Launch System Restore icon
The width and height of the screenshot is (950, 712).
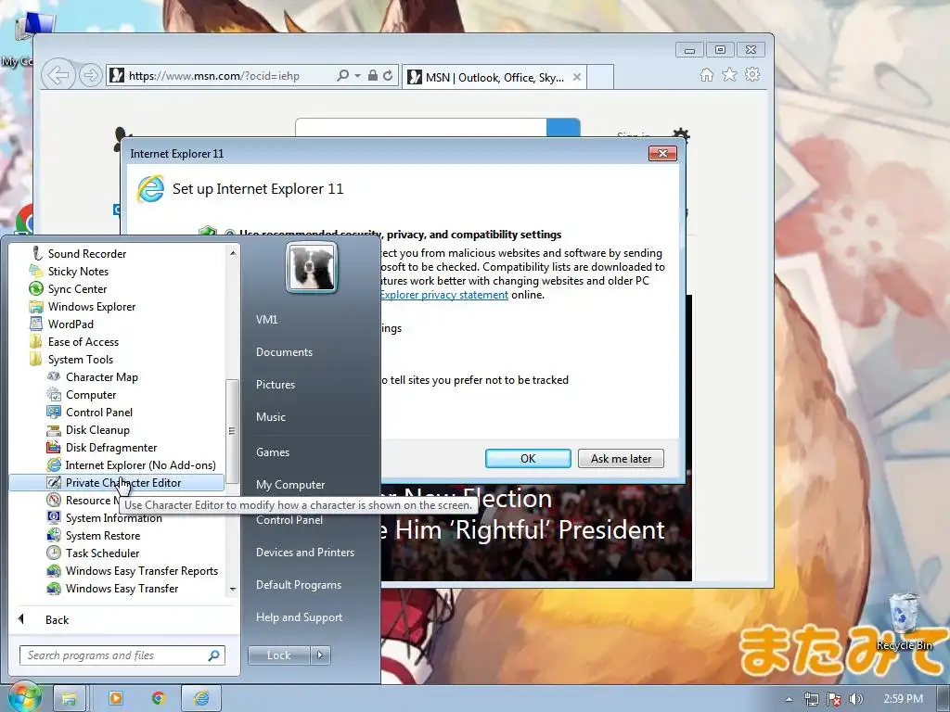(54, 535)
